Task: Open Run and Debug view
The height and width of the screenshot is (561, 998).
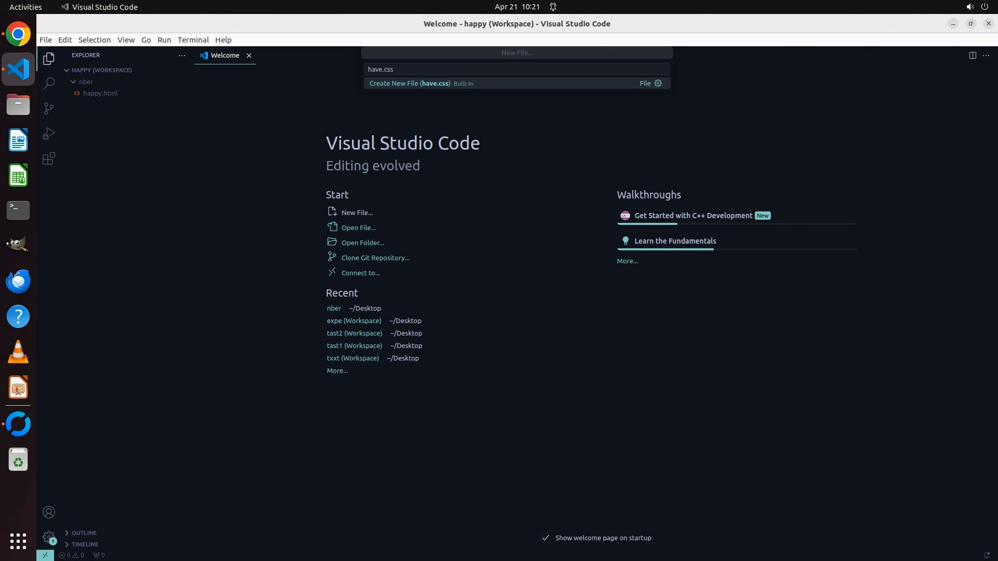Action: [x=49, y=133]
